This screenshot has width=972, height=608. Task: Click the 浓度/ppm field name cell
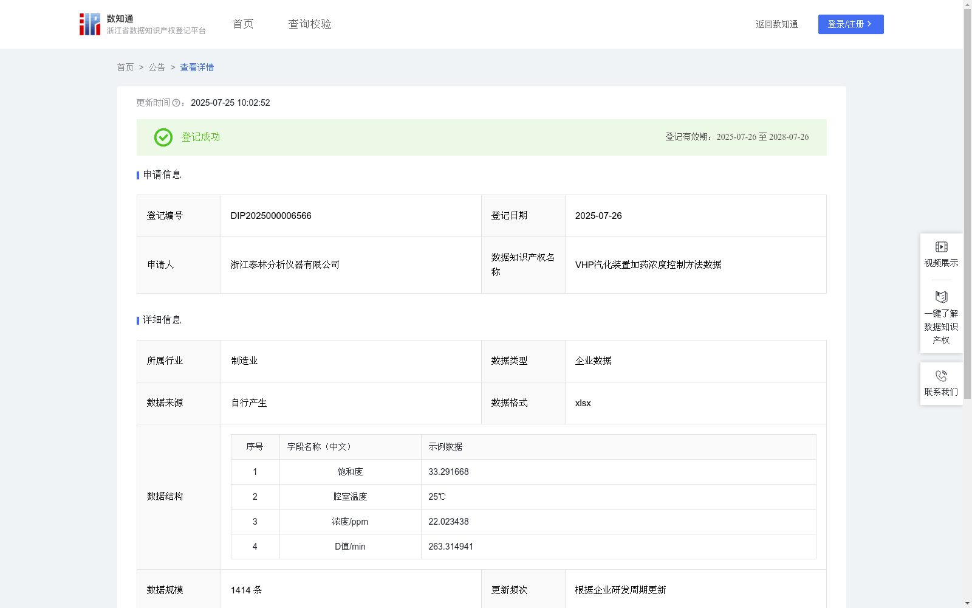pyautogui.click(x=351, y=522)
